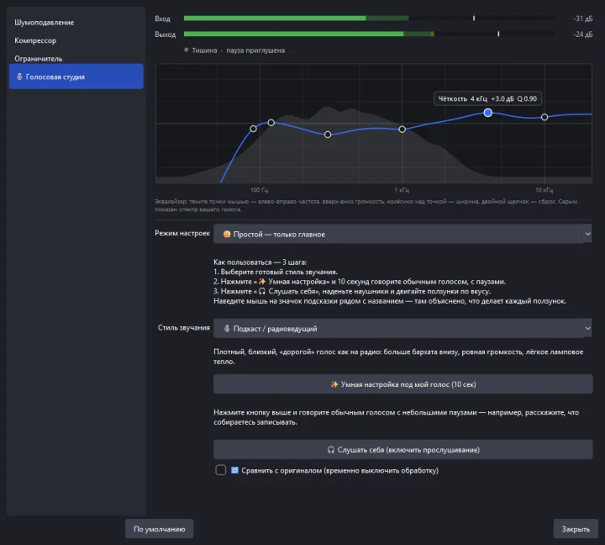Click the Тишина status indicator dot
Screen dimensions: 605x545
[x=187, y=50]
